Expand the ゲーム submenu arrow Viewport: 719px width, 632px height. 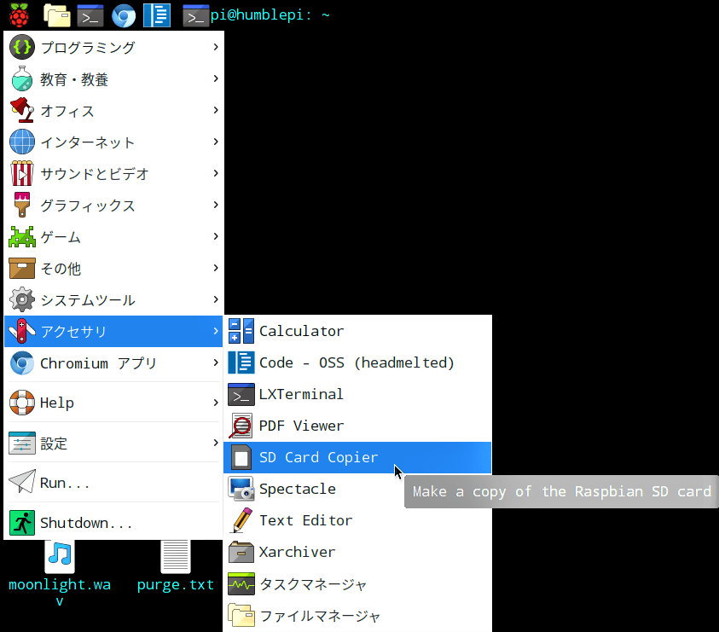click(x=216, y=236)
